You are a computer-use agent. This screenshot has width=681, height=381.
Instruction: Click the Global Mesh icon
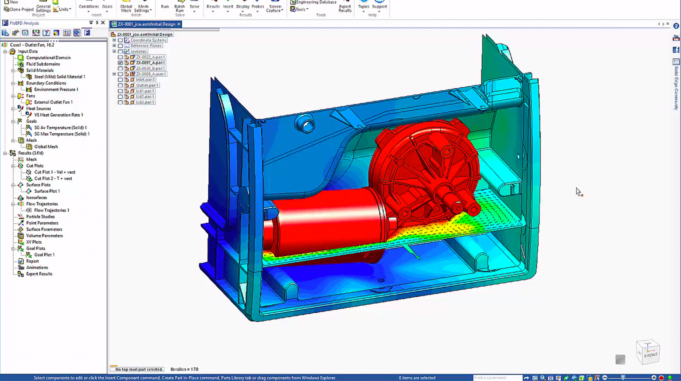[125, 7]
